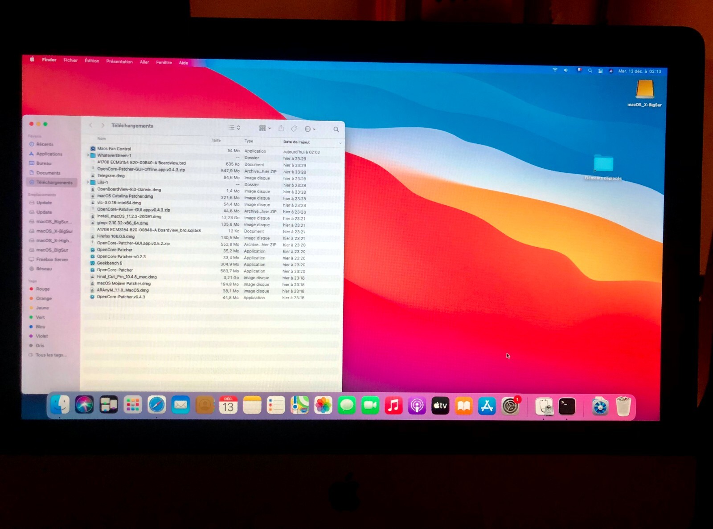Select the Éléments déplacés desktop folder
Viewport: 713px width, 529px height.
pyautogui.click(x=603, y=167)
